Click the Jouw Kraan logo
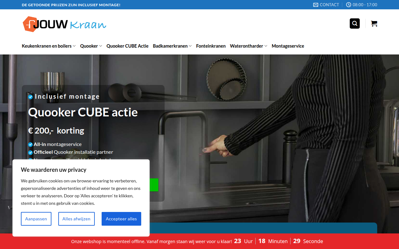The image size is (399, 249). [x=65, y=24]
